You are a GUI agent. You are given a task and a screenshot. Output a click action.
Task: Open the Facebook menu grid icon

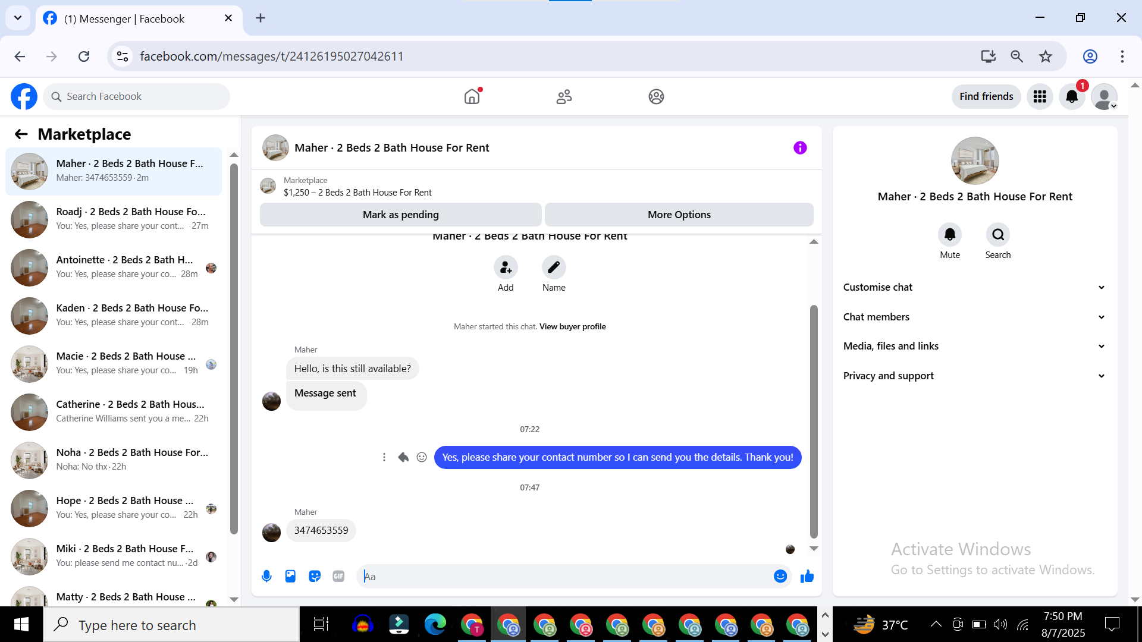tap(1040, 96)
